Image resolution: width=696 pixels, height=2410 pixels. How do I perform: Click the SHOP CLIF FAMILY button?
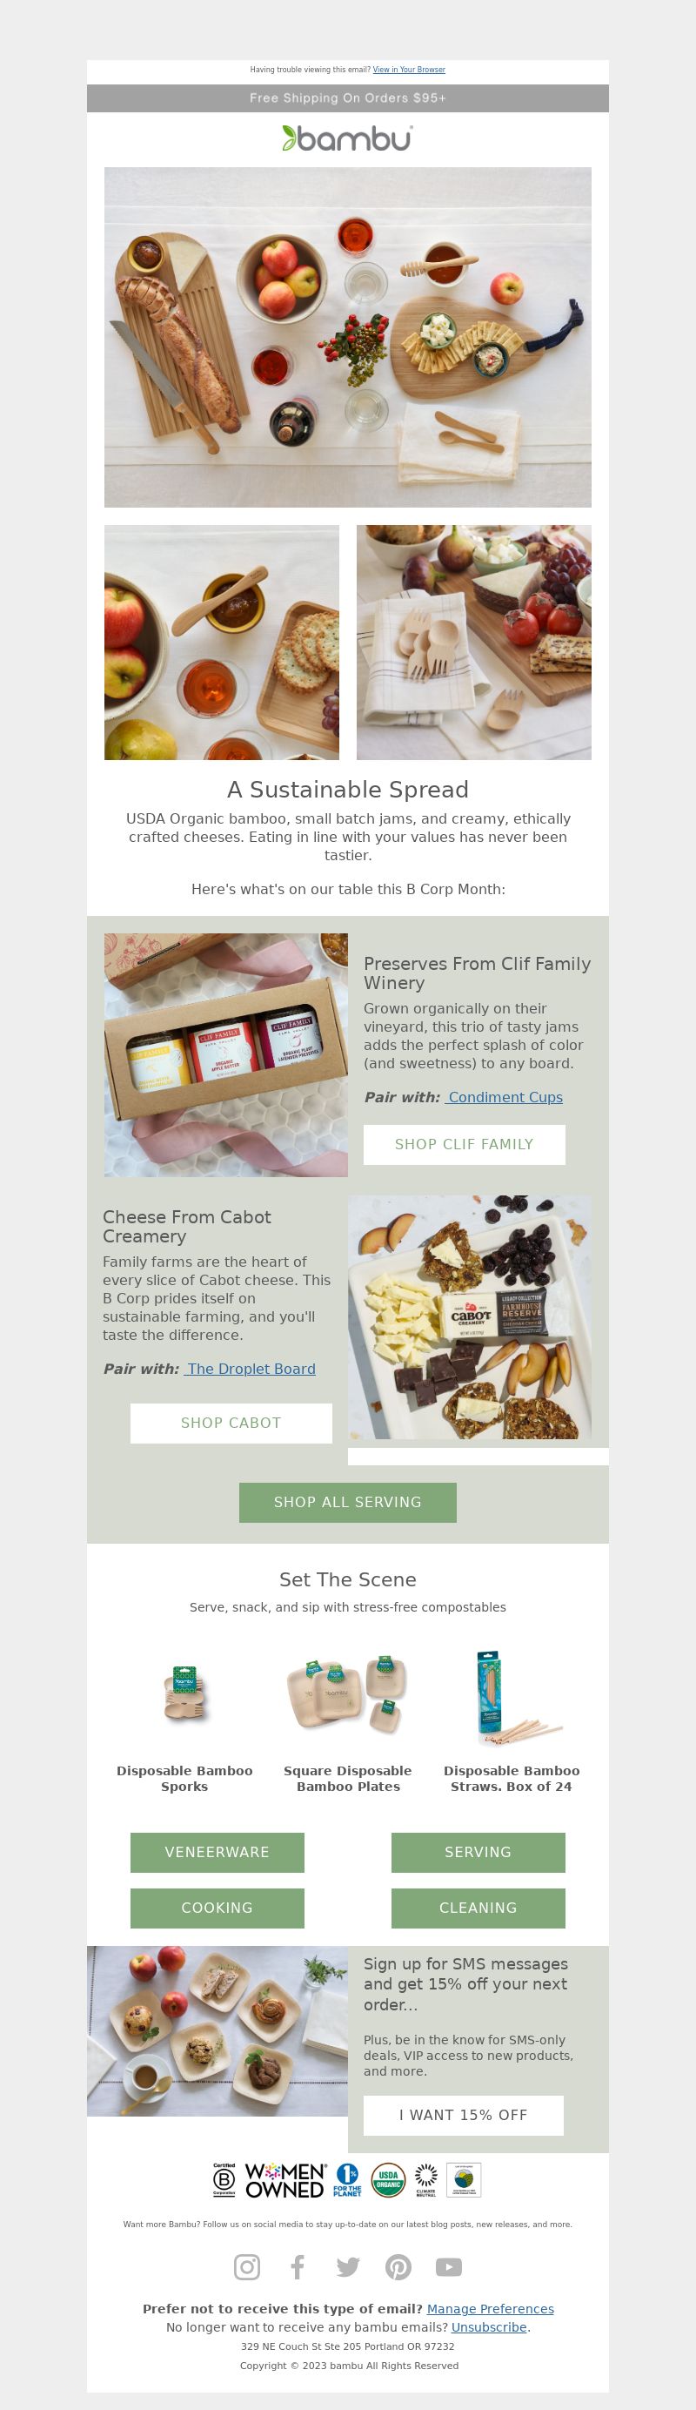(465, 1144)
